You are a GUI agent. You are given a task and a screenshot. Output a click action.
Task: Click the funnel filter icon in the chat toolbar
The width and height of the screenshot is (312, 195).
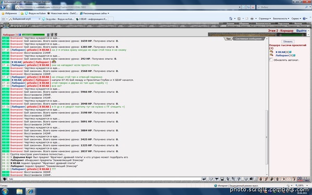tap(217, 179)
